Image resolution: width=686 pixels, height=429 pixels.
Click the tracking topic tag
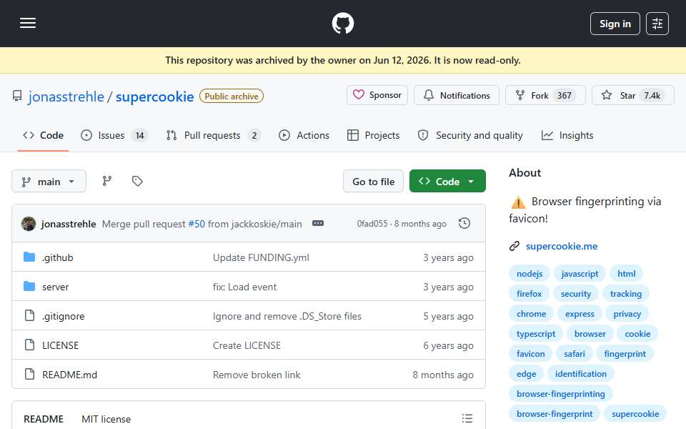tap(626, 294)
